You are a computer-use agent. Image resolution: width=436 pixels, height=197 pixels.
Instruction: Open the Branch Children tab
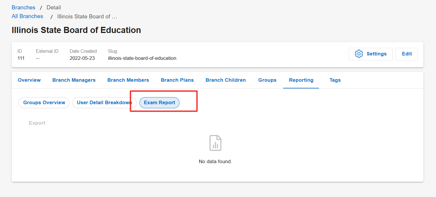[x=226, y=80]
